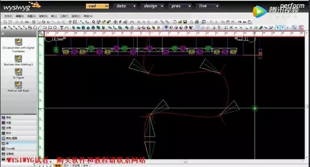Screen dimensions: 310x167
Task: Click the horizontal scrollbar thumb below canvas
Action: (x=185, y=161)
